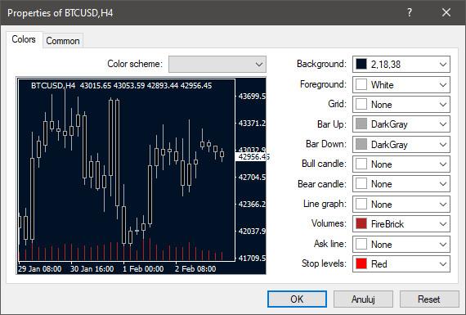This screenshot has width=466, height=315.
Task: Confirm with the OK button
Action: pos(297,299)
